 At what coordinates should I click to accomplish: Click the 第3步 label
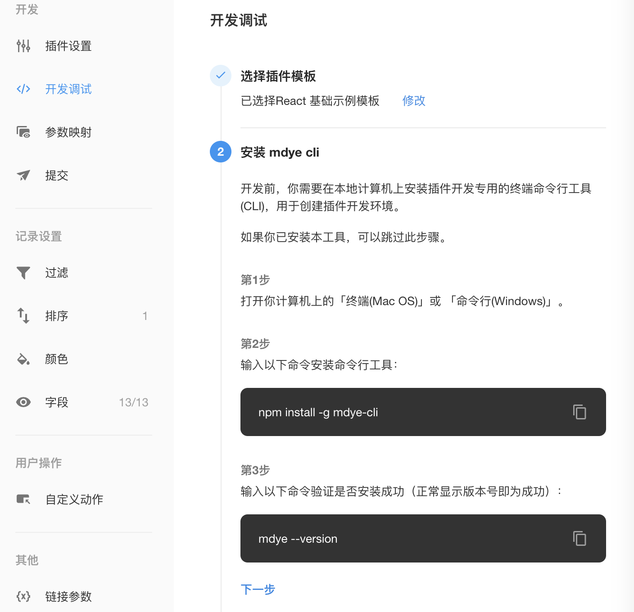tap(255, 470)
